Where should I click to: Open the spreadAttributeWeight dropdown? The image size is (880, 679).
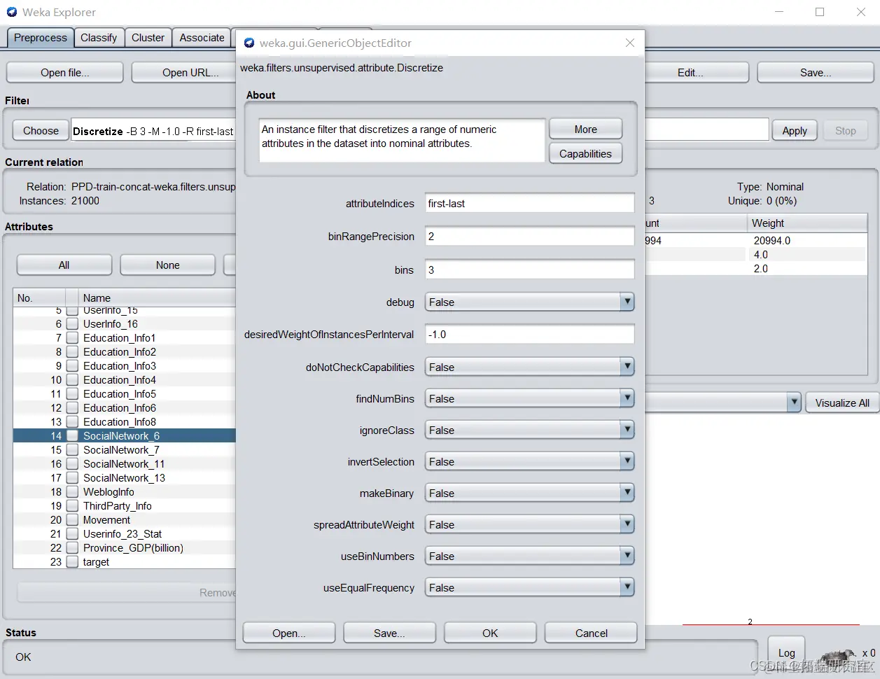click(529, 524)
